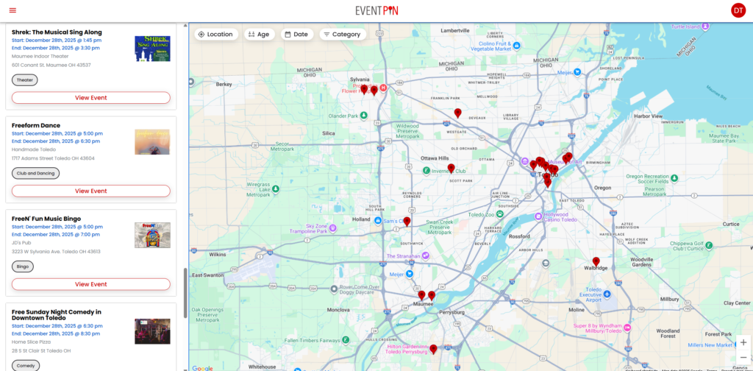Click the red pin near Walbridge
This screenshot has height=371, width=753.
coord(596,261)
